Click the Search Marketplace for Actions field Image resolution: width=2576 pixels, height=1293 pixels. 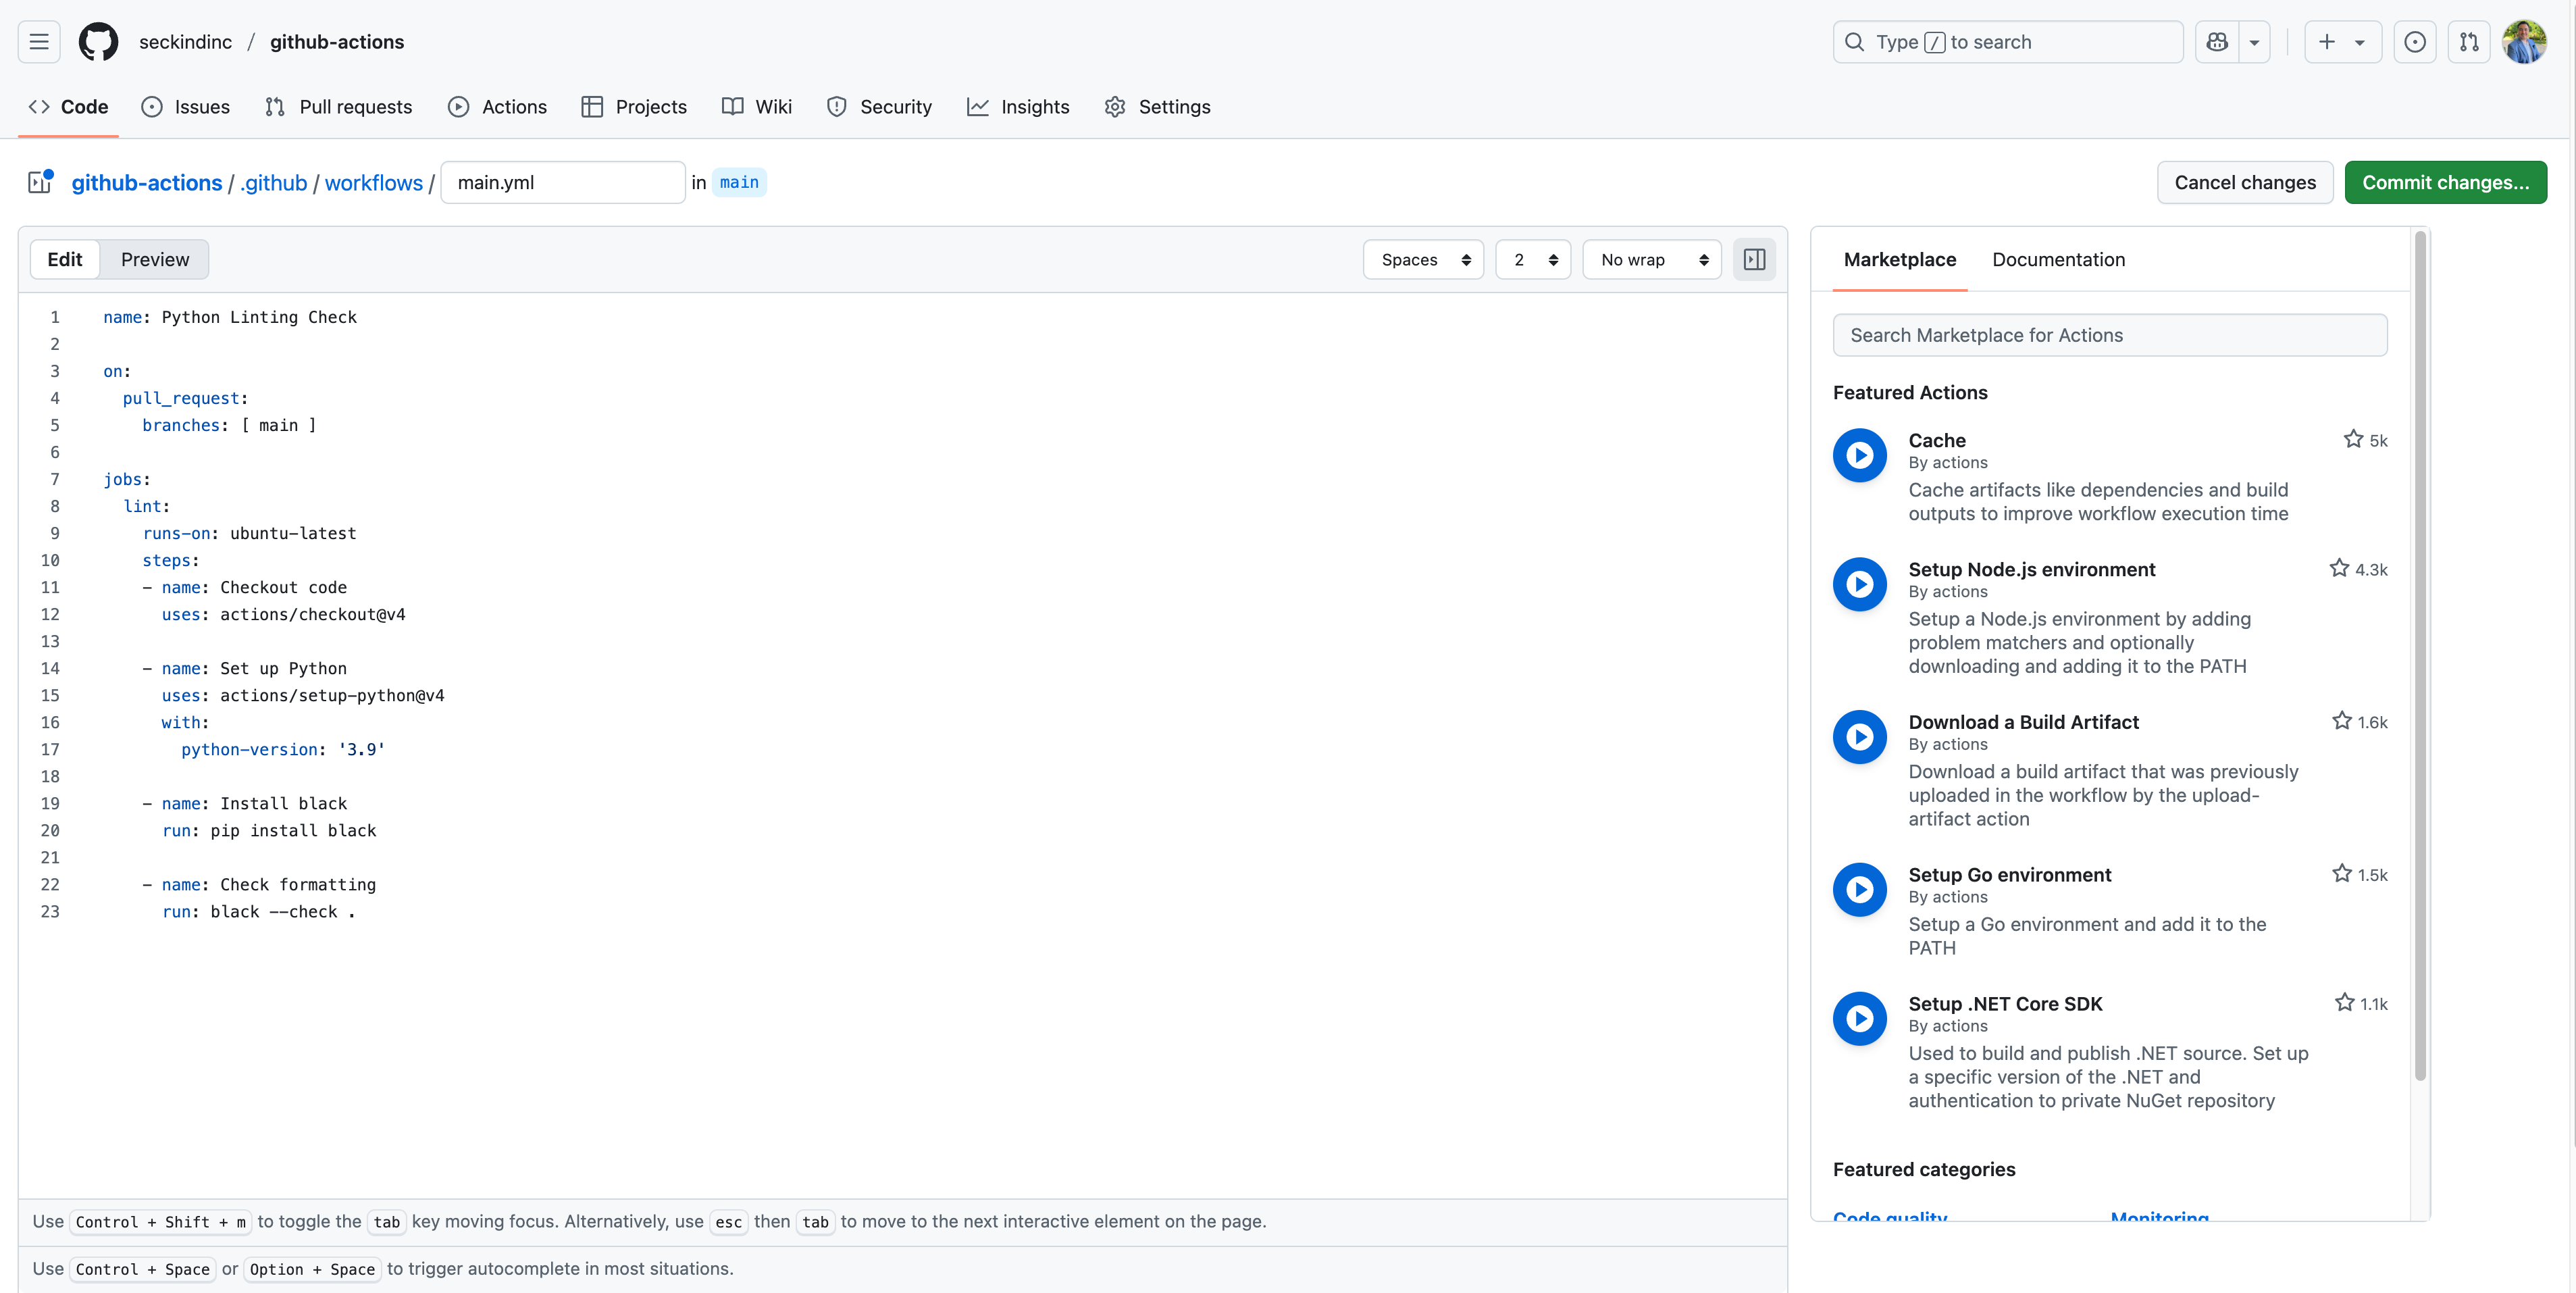(x=2109, y=336)
